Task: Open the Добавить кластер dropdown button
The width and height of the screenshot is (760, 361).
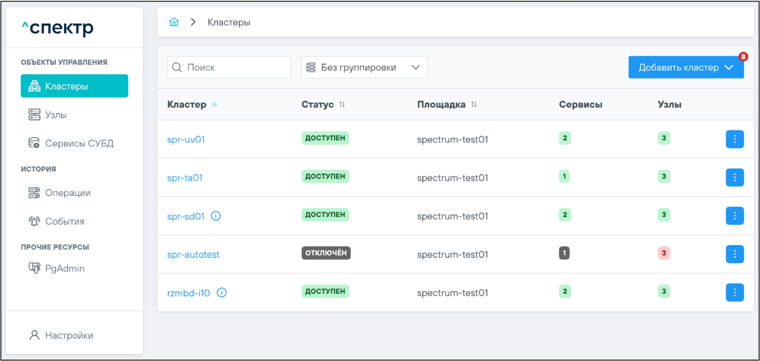Action: tap(685, 67)
